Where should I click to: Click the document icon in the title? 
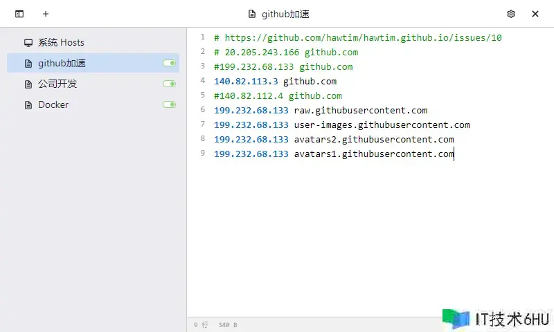[252, 14]
